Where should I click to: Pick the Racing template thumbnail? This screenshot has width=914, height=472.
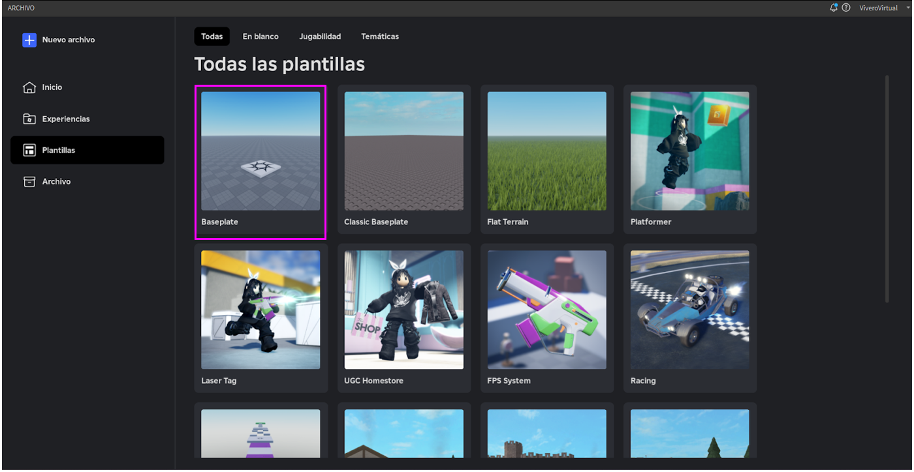tap(690, 310)
